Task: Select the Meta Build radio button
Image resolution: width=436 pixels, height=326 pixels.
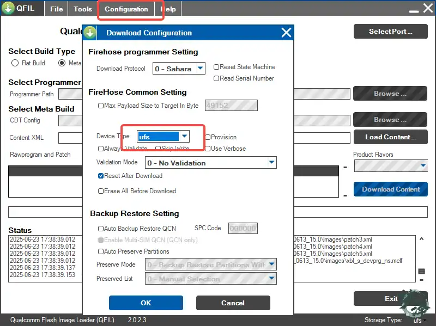Action: 62,63
